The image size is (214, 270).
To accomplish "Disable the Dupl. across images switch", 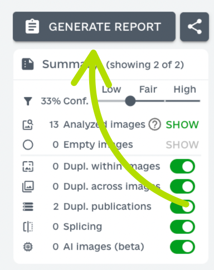I will (182, 186).
